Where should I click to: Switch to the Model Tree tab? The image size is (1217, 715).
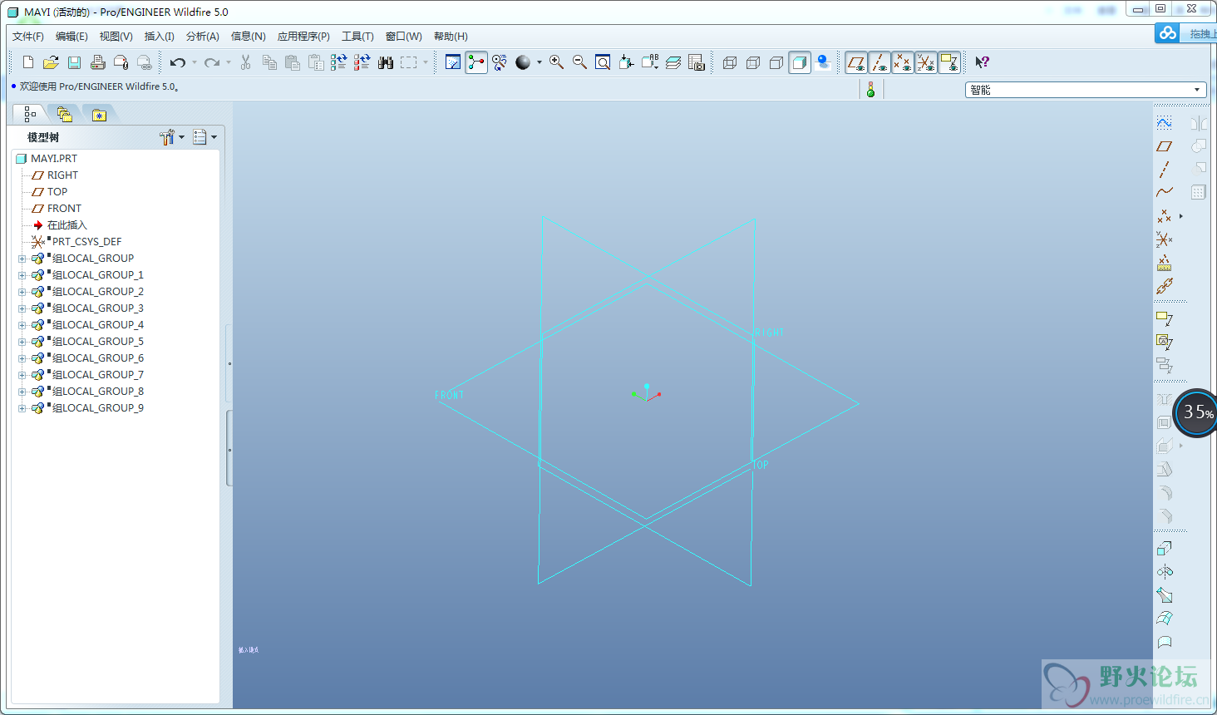[30, 114]
